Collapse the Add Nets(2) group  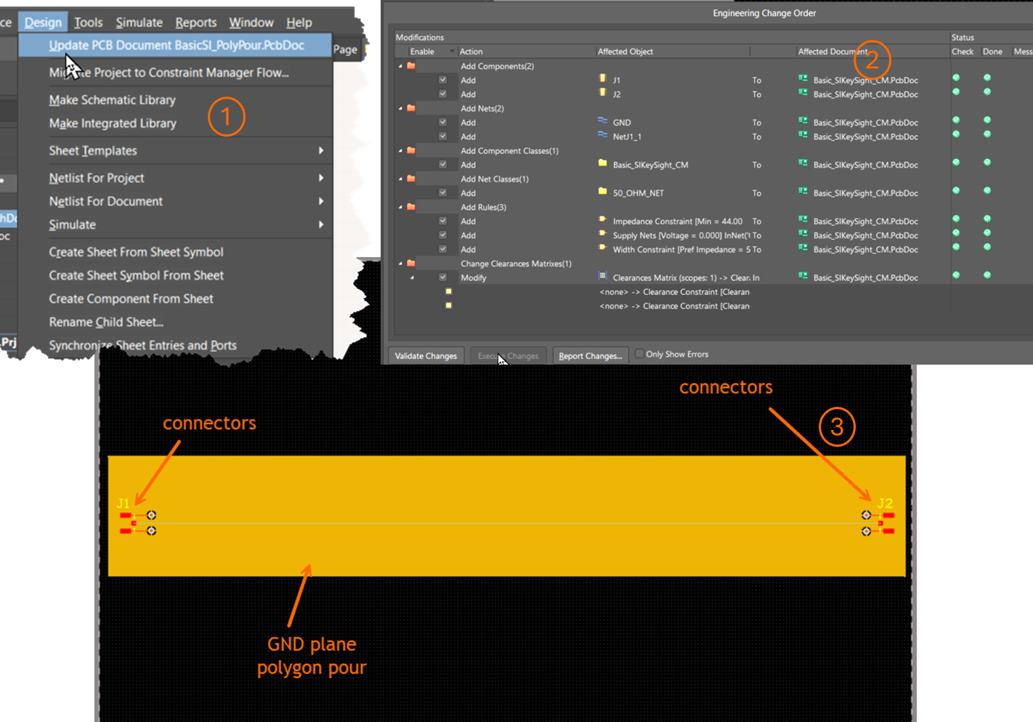point(400,108)
